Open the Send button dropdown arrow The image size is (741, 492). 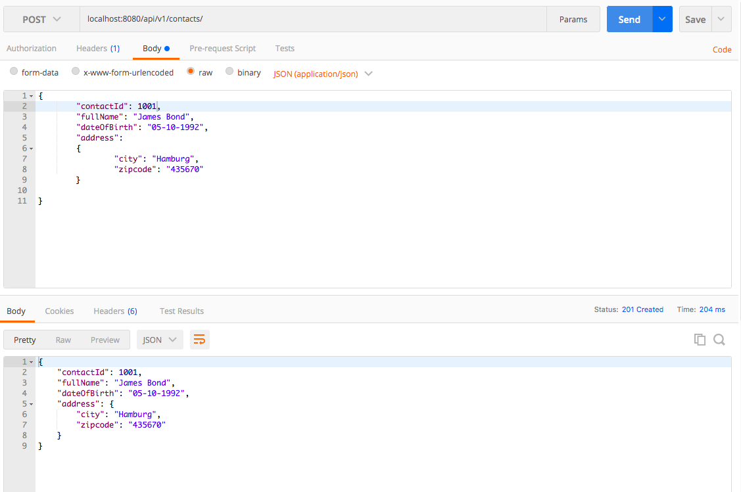click(x=662, y=20)
